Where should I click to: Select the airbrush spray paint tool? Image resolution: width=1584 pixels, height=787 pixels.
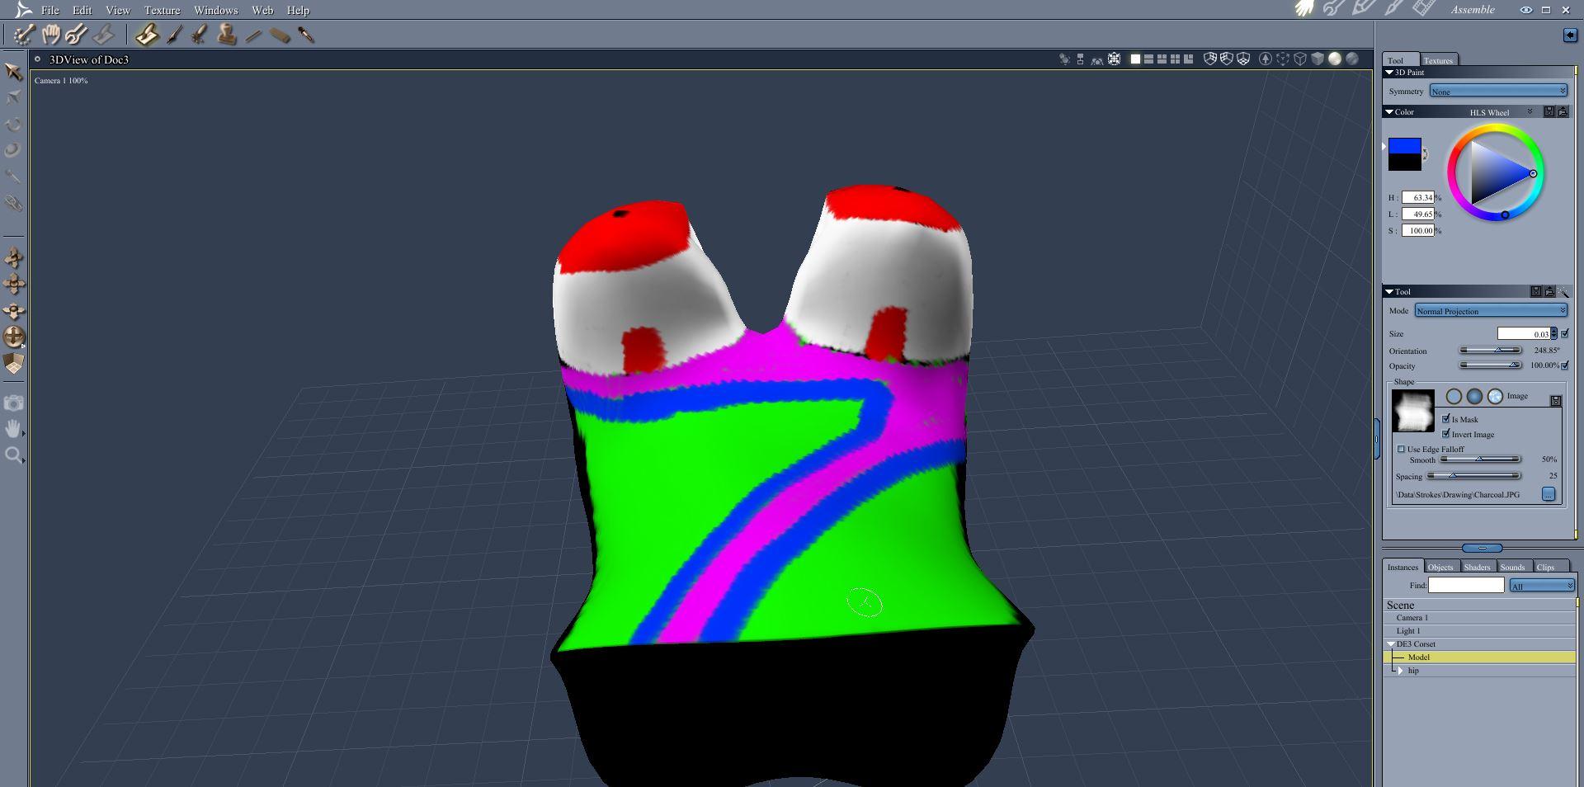pyautogui.click(x=199, y=35)
